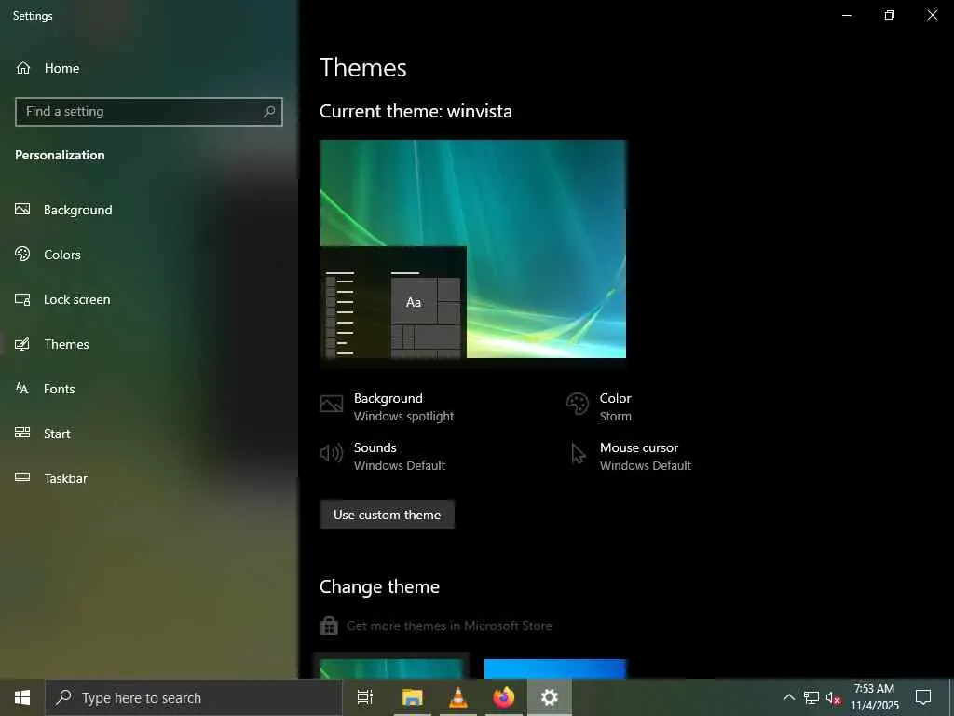Click the Settings gear taskbar icon
The height and width of the screenshot is (716, 954).
(549, 697)
